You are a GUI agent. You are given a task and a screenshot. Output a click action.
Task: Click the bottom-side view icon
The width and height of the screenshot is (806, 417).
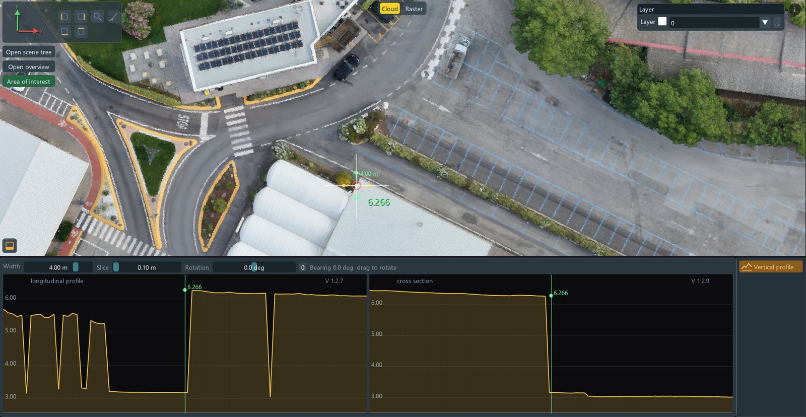tap(64, 31)
